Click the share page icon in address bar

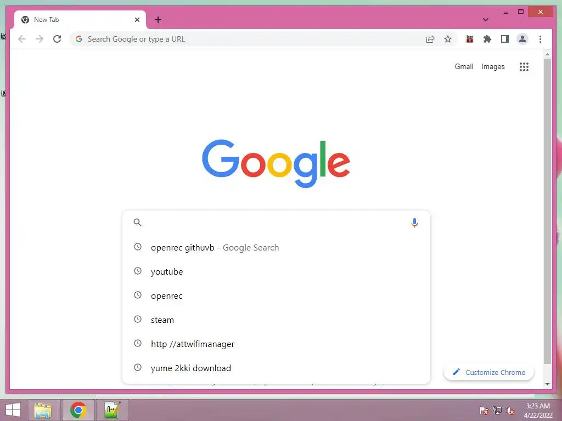430,39
